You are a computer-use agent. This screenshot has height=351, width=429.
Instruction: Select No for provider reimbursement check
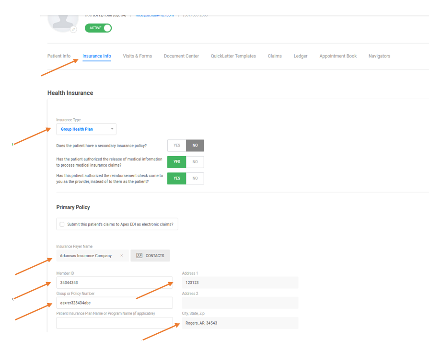[195, 178]
